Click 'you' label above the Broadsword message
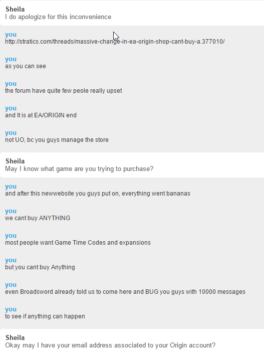 [11, 285]
